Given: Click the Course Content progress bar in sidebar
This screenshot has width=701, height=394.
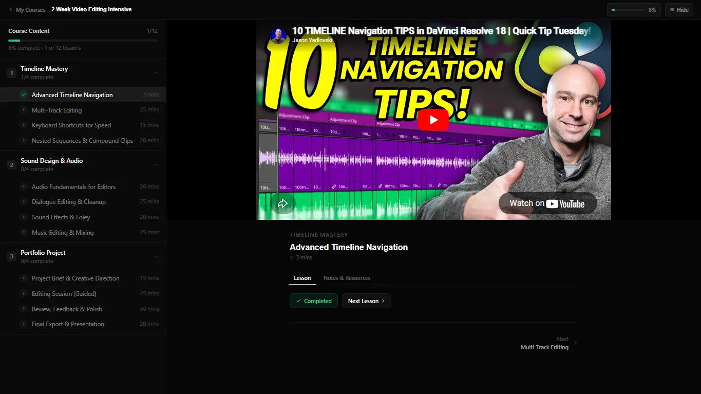Looking at the screenshot, I should point(83,40).
